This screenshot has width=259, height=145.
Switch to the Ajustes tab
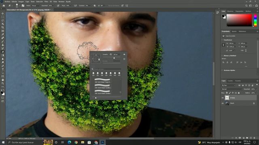(234, 31)
